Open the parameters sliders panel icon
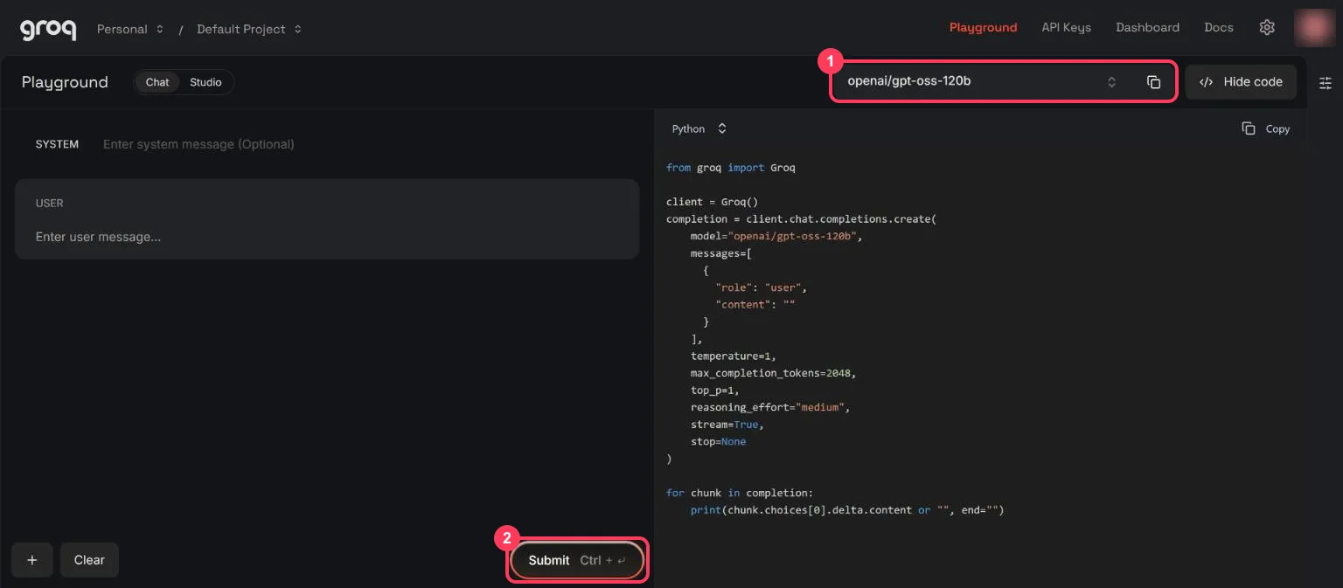Image resolution: width=1343 pixels, height=588 pixels. [x=1326, y=83]
